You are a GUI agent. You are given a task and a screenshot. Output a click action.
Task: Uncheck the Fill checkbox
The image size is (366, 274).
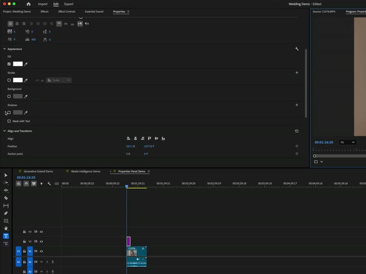point(9,64)
